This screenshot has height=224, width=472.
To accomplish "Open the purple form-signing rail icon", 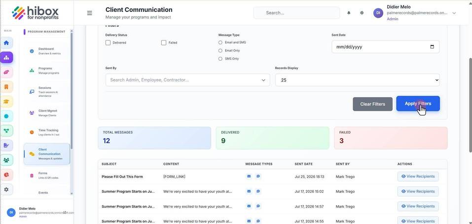I will (6, 146).
